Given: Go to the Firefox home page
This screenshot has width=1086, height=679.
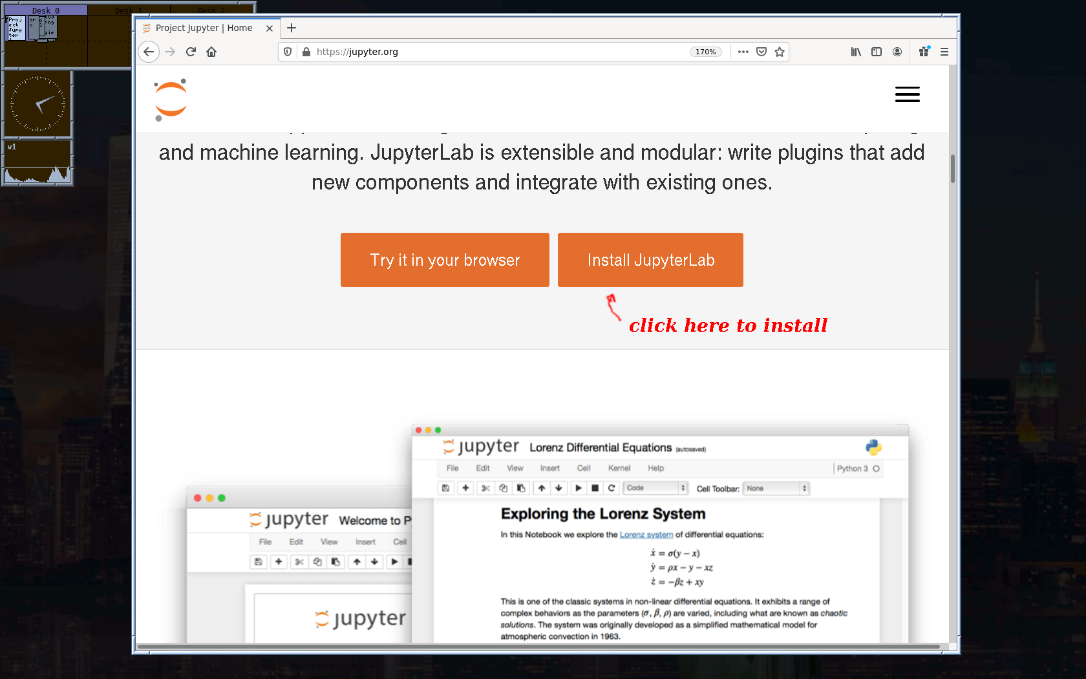Looking at the screenshot, I should tap(211, 52).
